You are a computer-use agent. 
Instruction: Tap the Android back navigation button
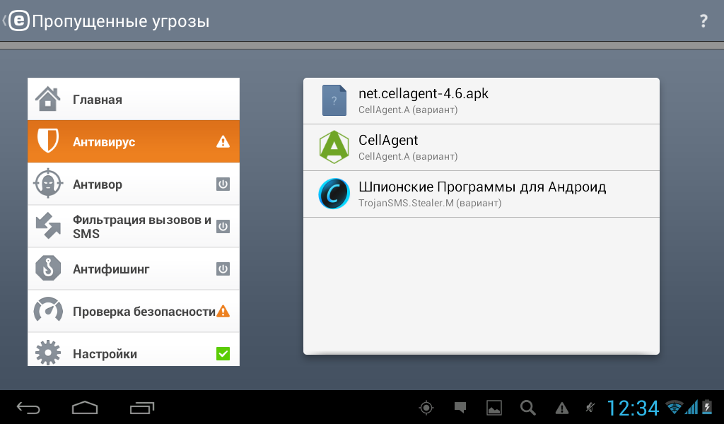pos(28,408)
